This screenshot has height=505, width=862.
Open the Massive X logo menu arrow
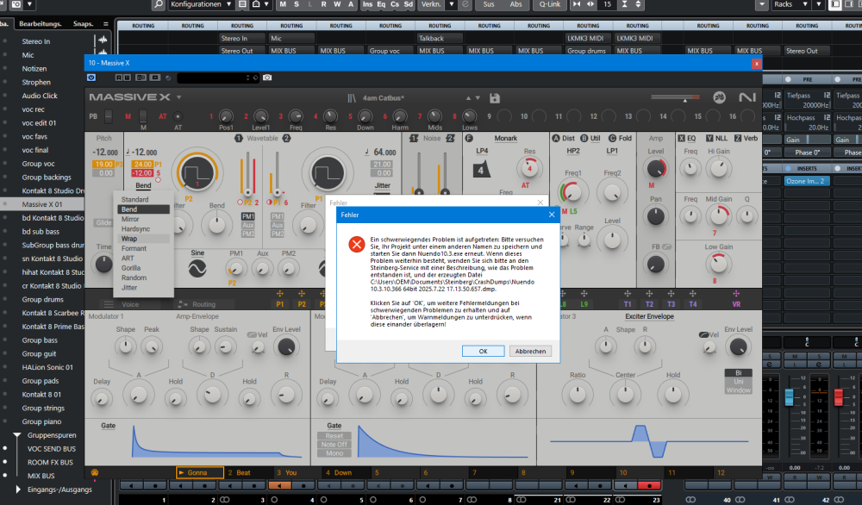pos(178,97)
